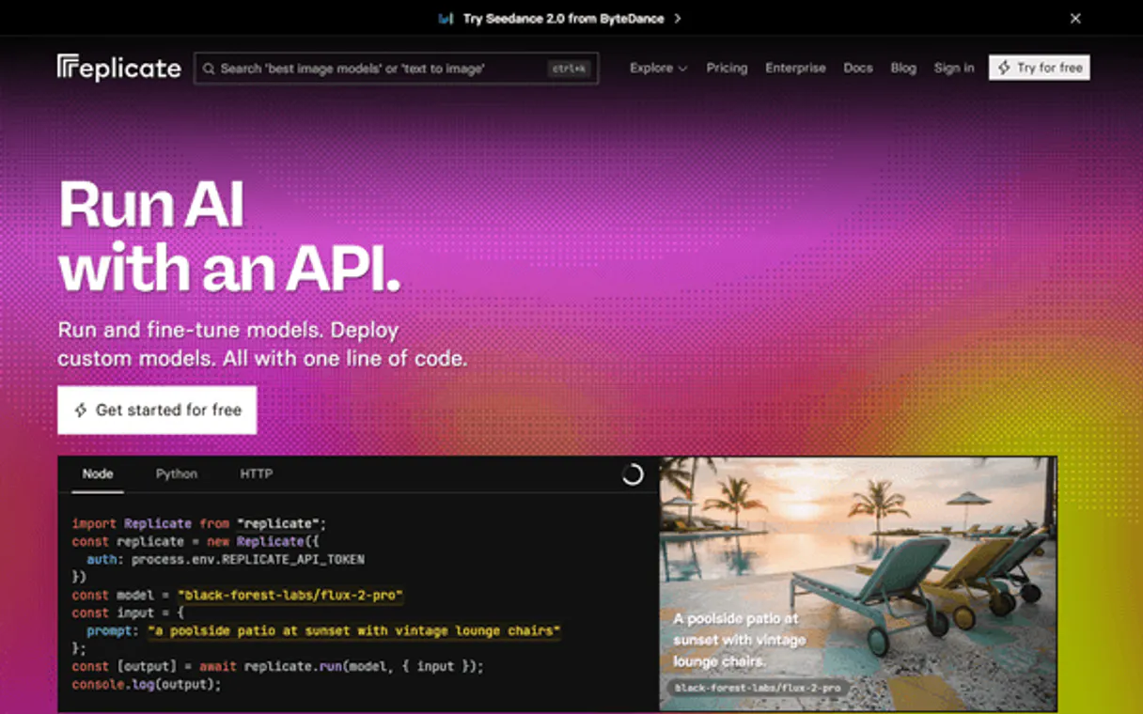The height and width of the screenshot is (714, 1143).
Task: Go to the Enterprise page
Action: tap(795, 68)
